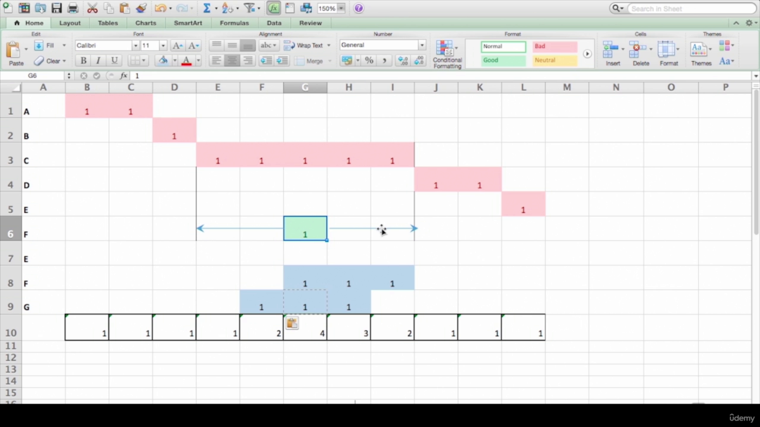Screen dimensions: 760x427
Task: Decrease indent in the Alignment group
Action: 267,60
